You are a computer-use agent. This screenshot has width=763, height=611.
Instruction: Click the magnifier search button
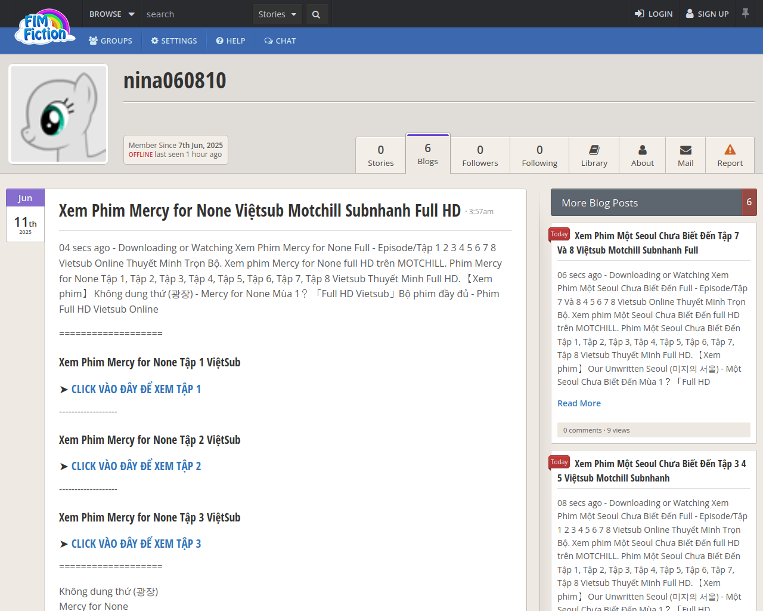[317, 14]
